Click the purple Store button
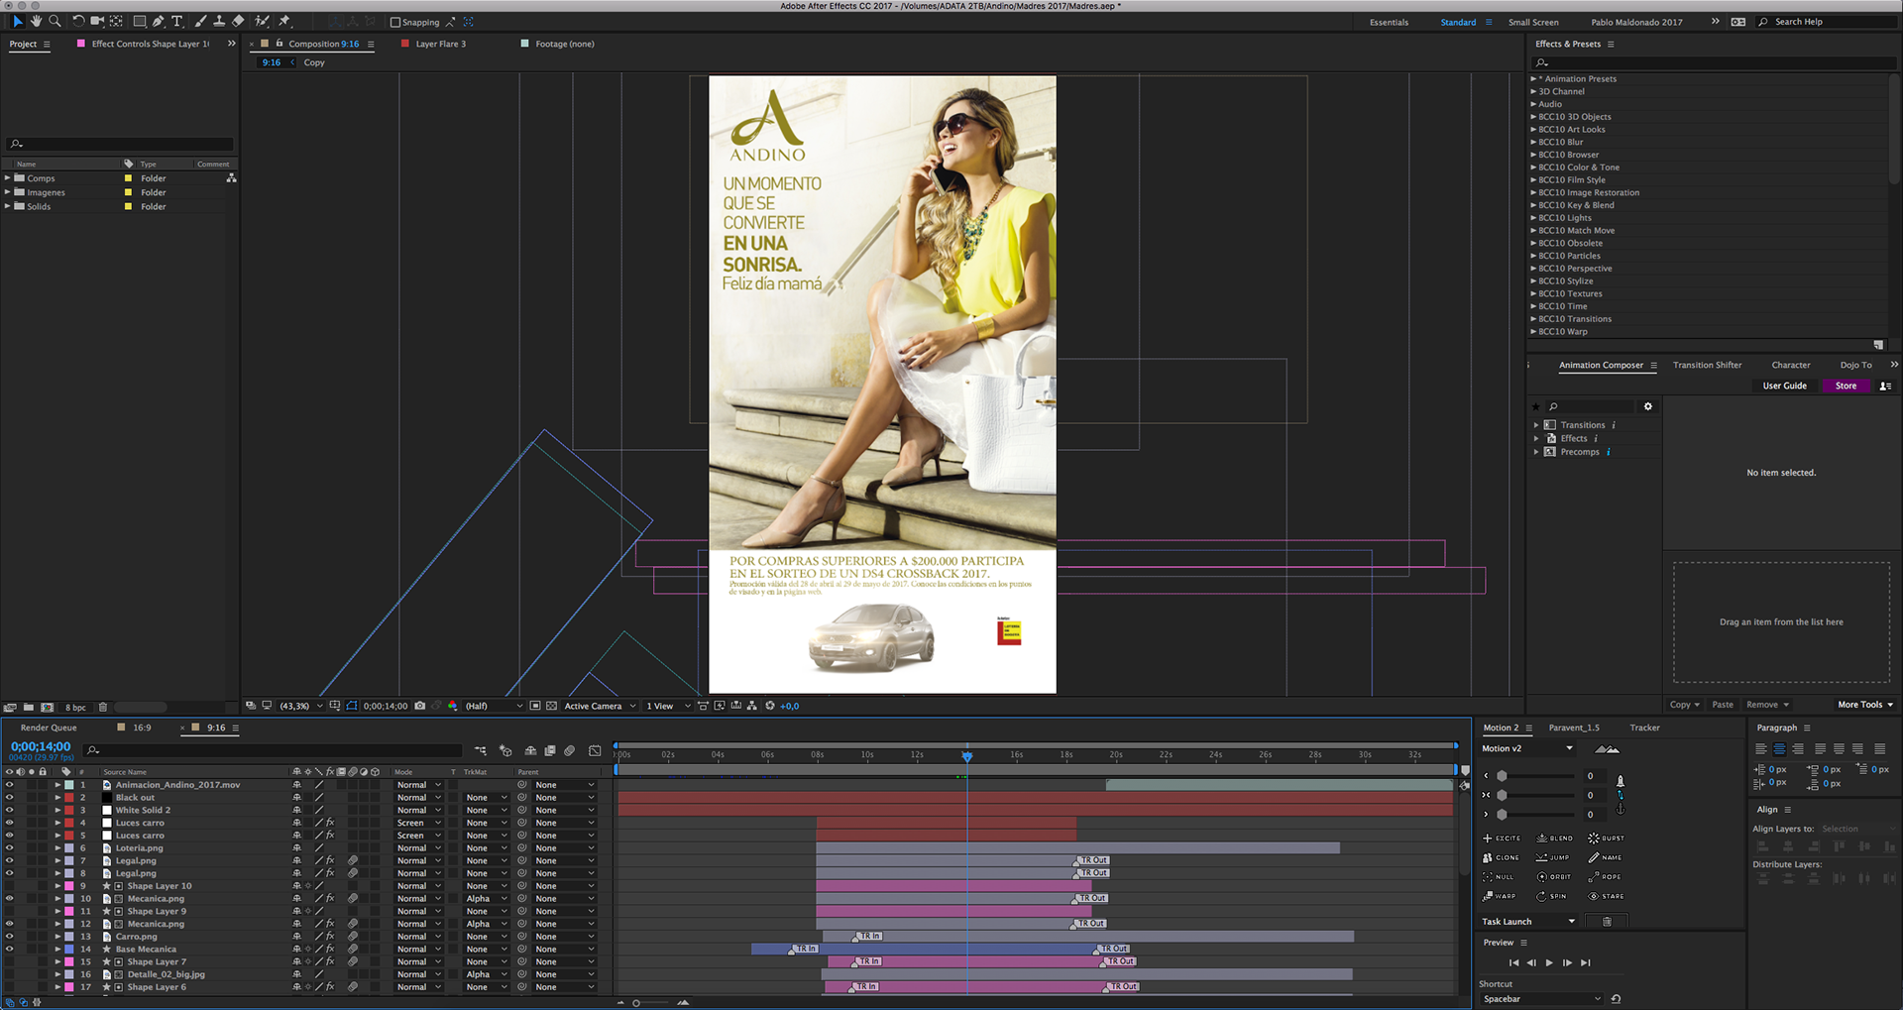 tap(1846, 386)
